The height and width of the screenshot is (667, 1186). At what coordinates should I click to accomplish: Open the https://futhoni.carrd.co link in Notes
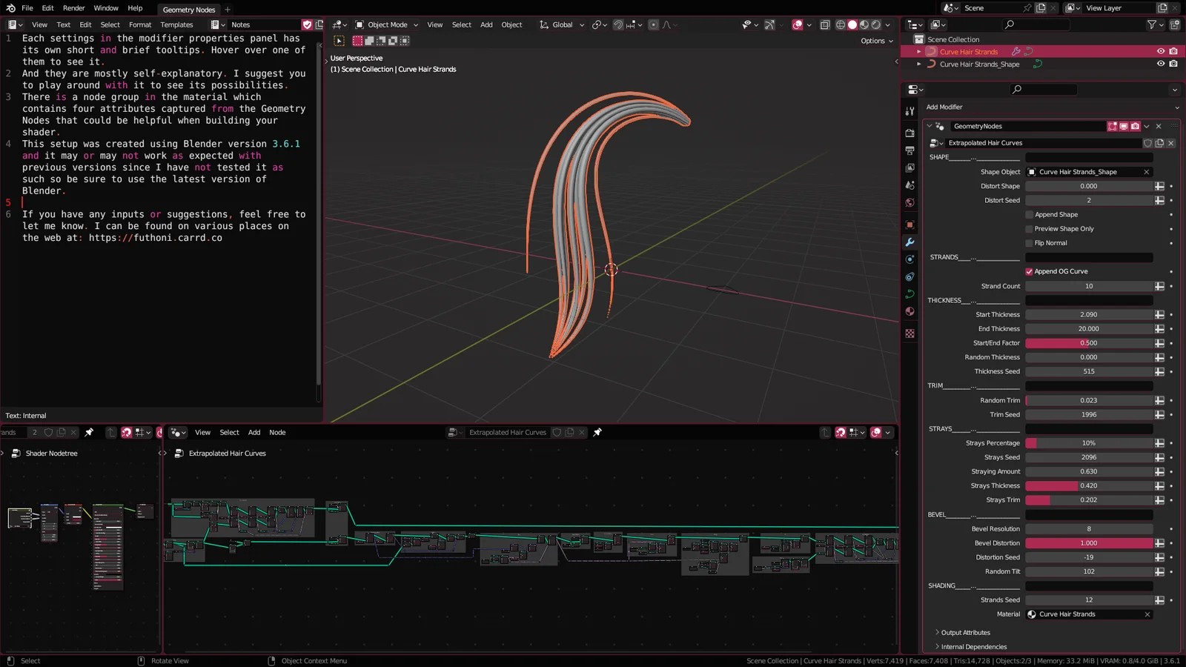click(154, 238)
